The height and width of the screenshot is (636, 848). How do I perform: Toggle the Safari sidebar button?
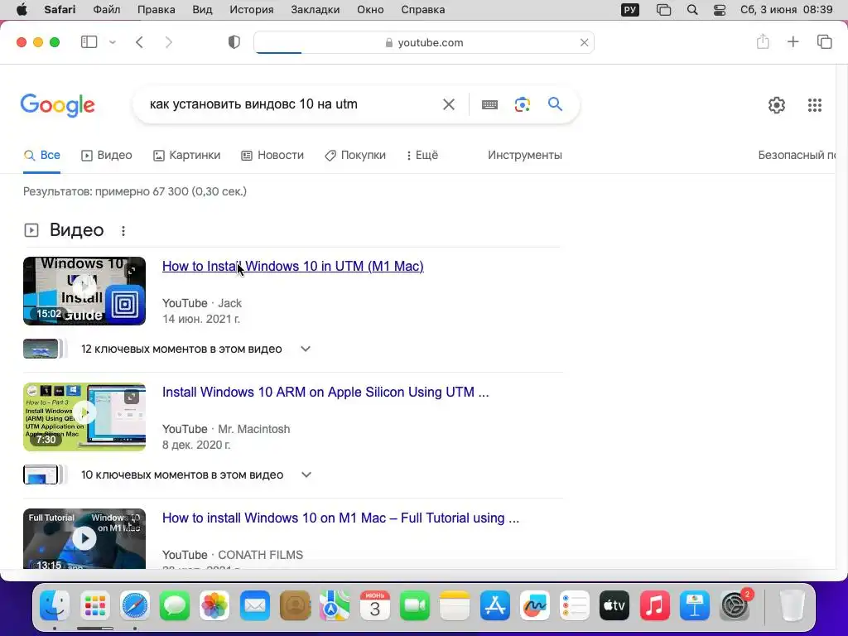[x=89, y=42]
